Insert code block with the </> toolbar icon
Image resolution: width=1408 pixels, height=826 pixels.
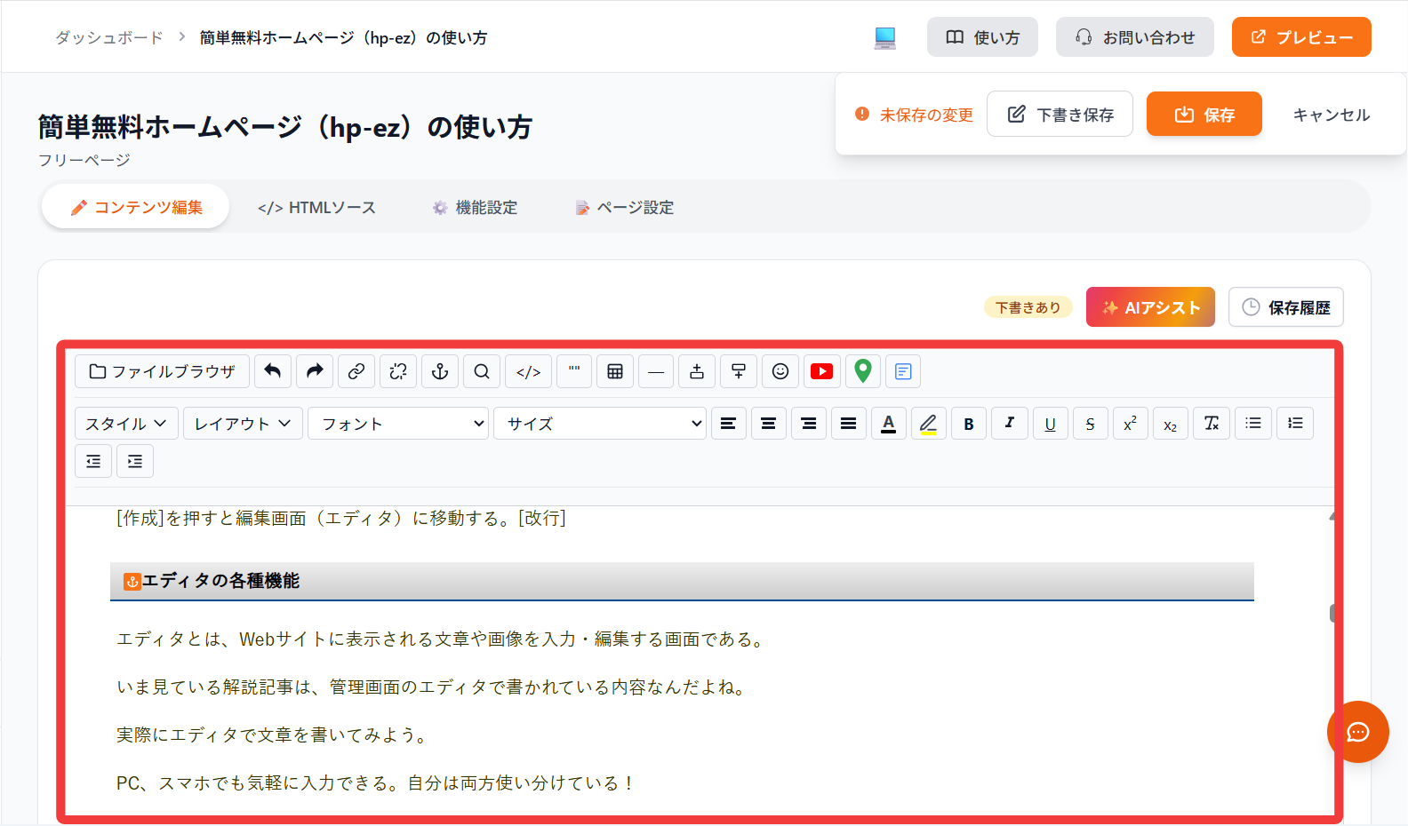[528, 371]
